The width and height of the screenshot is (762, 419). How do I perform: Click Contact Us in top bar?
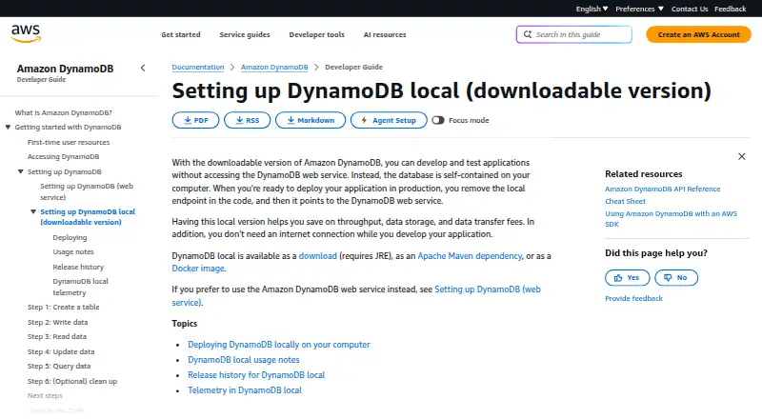coord(690,9)
